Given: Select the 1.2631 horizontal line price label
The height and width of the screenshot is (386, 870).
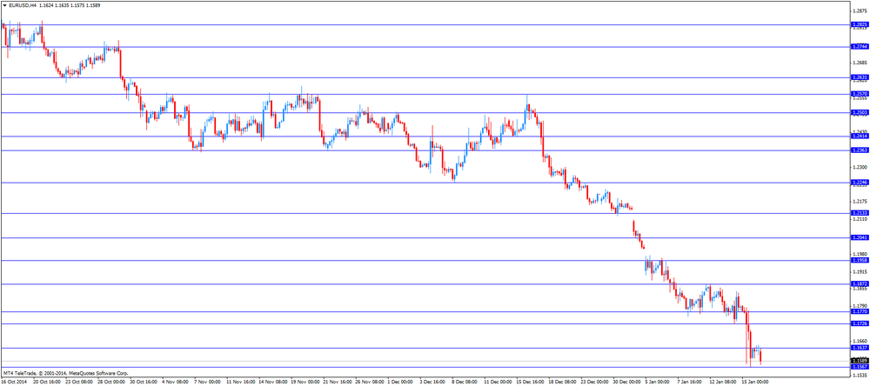Looking at the screenshot, I should (860, 77).
